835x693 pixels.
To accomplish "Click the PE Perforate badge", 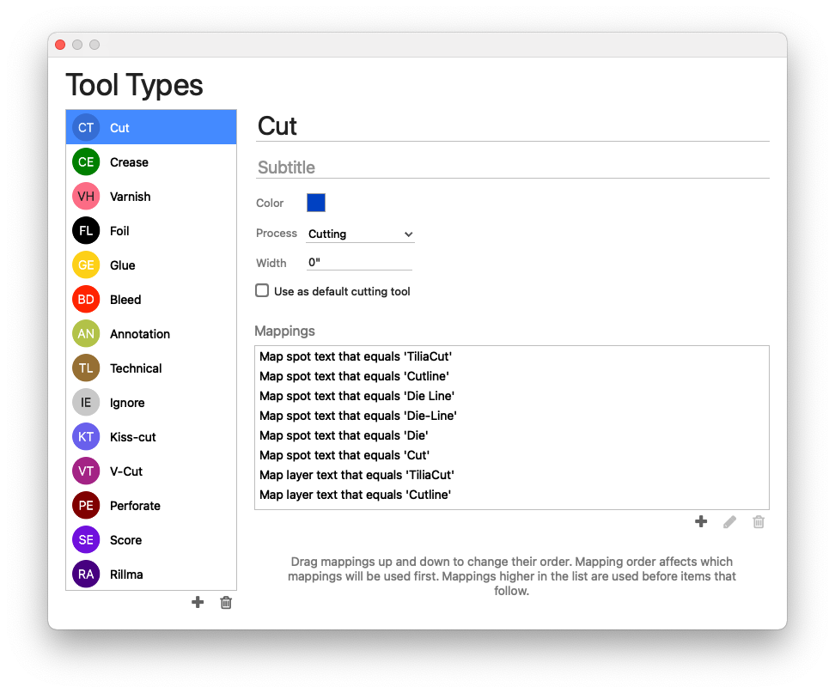I will pyautogui.click(x=86, y=505).
